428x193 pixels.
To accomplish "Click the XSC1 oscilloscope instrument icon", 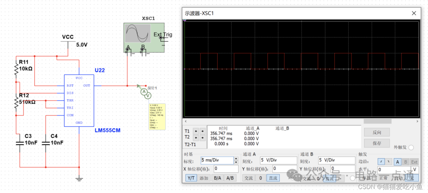I will (138, 36).
